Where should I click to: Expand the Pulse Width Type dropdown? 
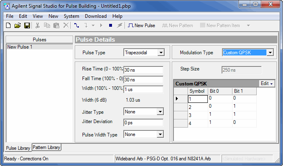coord(160,134)
